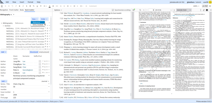
Task: Open the Insert menu
Action: 22,2
